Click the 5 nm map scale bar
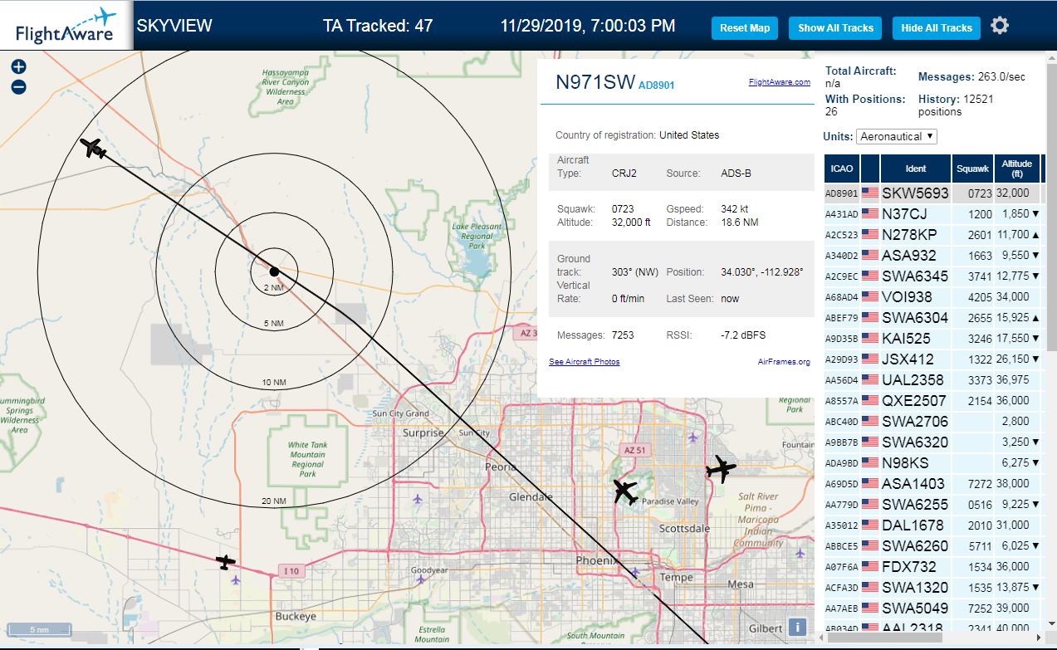This screenshot has height=650, width=1057. click(x=39, y=630)
